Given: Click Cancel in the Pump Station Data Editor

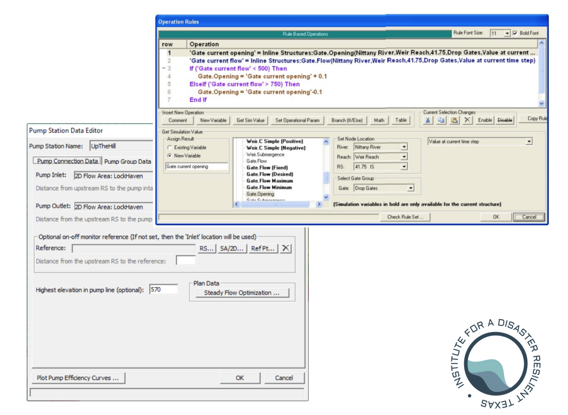Looking at the screenshot, I should (x=284, y=378).
